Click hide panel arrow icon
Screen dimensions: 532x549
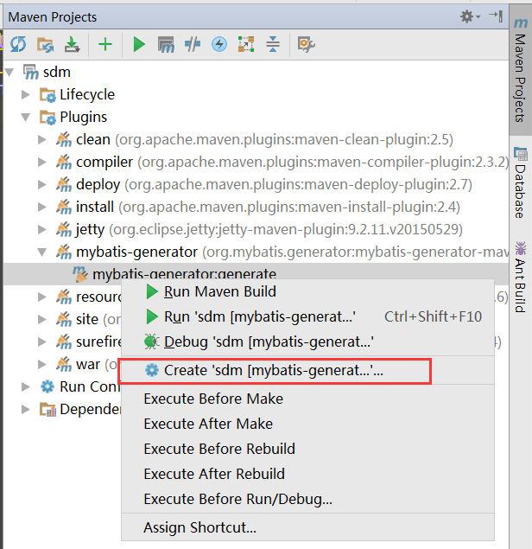pos(496,16)
